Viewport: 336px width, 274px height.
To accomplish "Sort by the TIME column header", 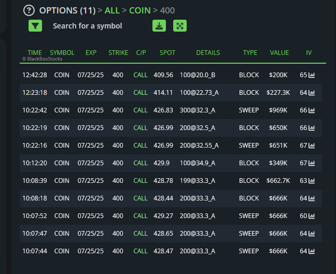I will click(x=35, y=53).
